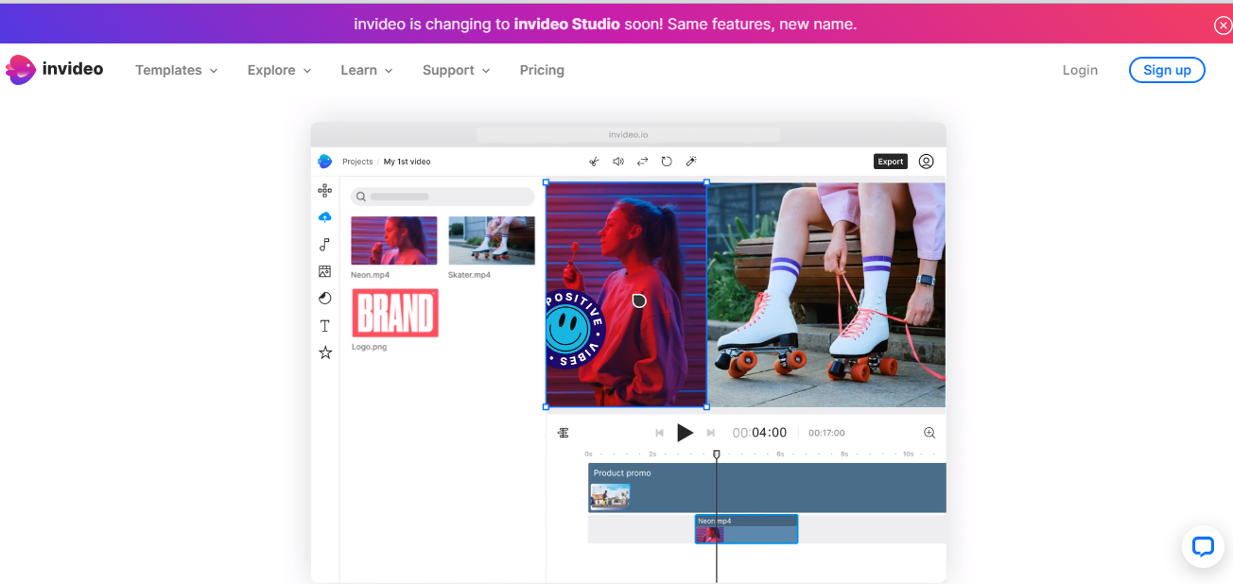The width and height of the screenshot is (1233, 584).
Task: Click the Login link
Action: click(1080, 70)
